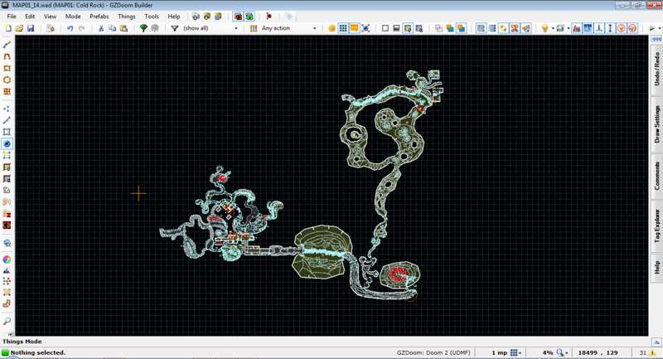Open the Prefabs menu
This screenshot has width=663, height=359.
[99, 17]
